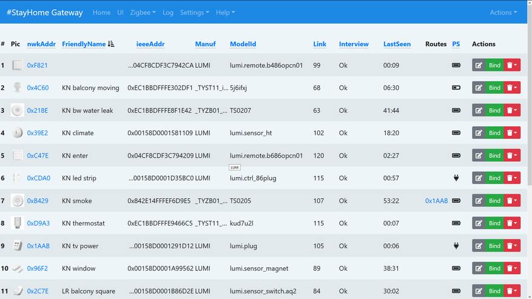This screenshot has width=532, height=299.
Task: Open device address 0xCDA0
Action: (x=39, y=178)
